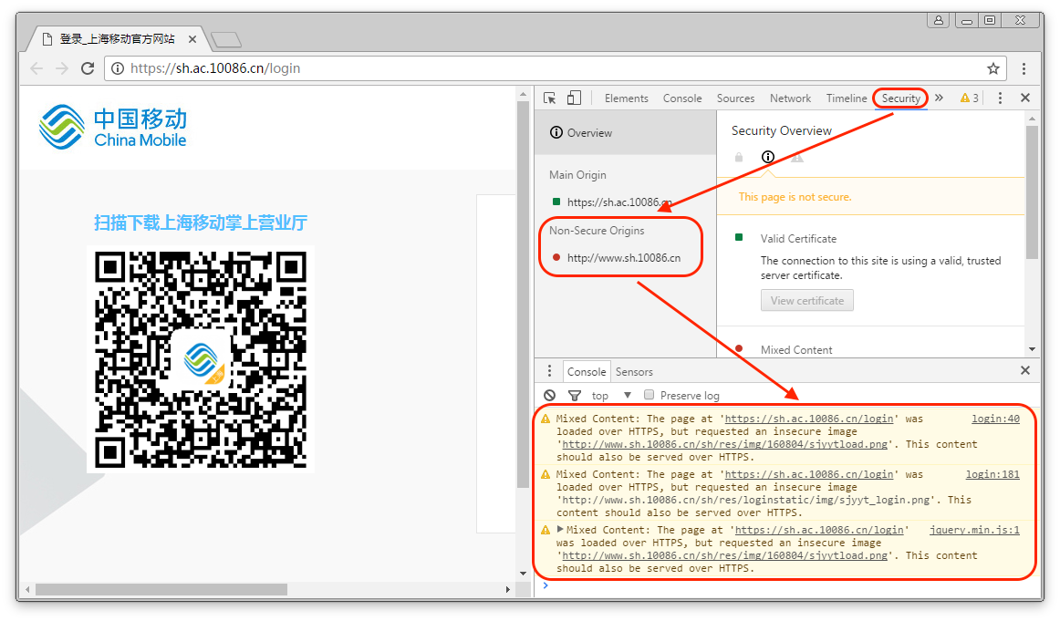Click the China Mobile logo
1060x621 pixels.
(112, 127)
